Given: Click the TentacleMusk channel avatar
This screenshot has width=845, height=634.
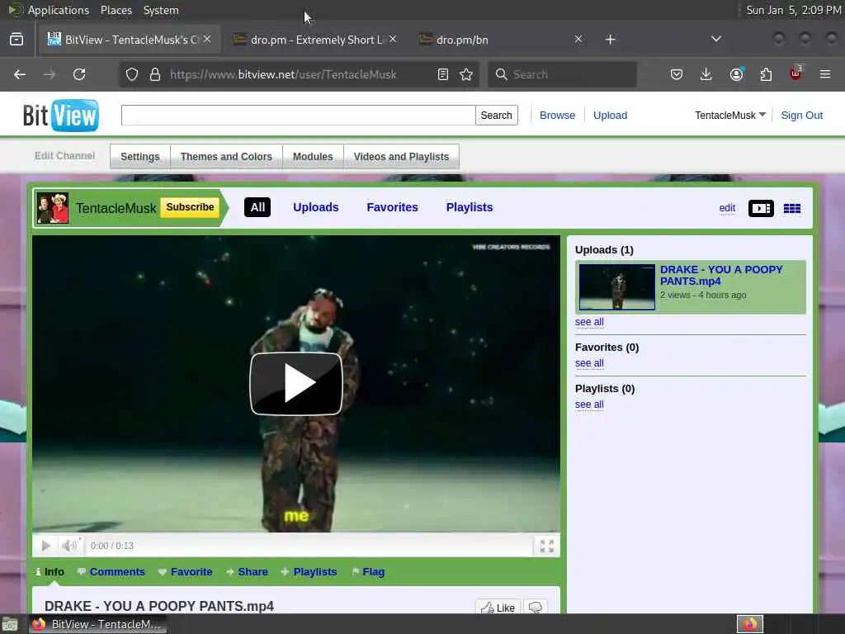Looking at the screenshot, I should (52, 207).
